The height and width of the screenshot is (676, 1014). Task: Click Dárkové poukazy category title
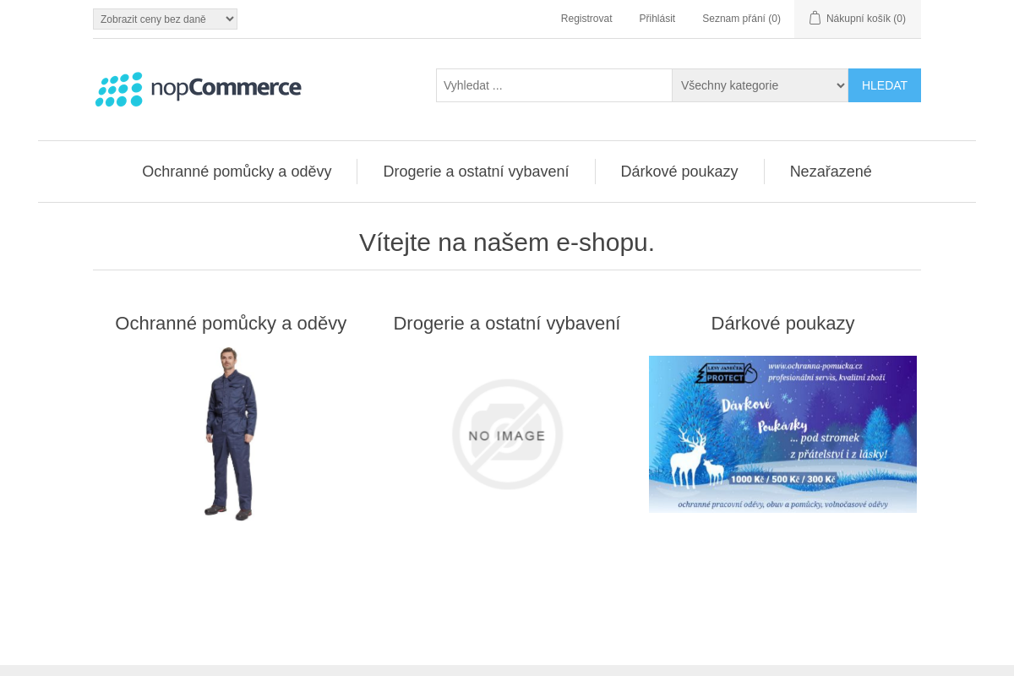(782, 324)
